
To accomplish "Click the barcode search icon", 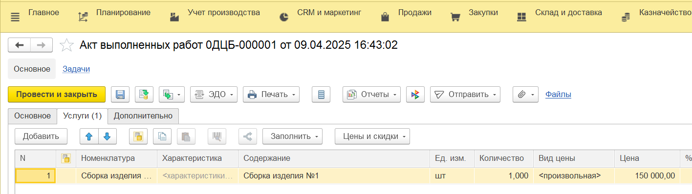I will pos(217,136).
